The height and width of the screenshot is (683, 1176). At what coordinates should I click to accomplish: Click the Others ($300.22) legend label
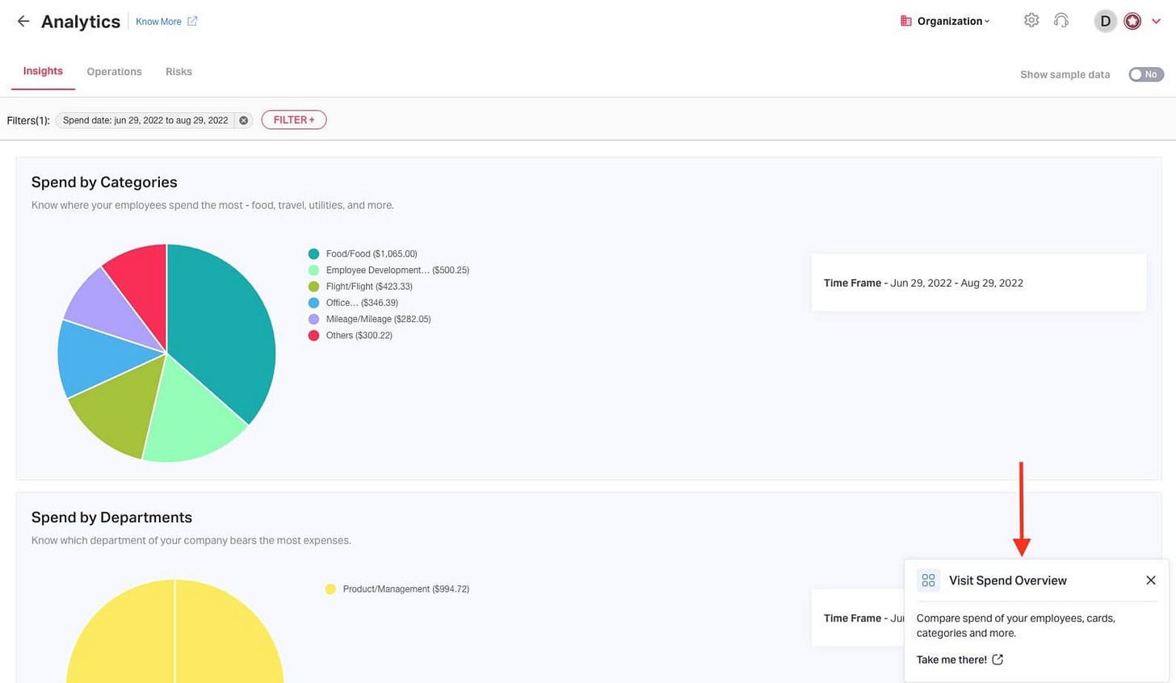(359, 335)
